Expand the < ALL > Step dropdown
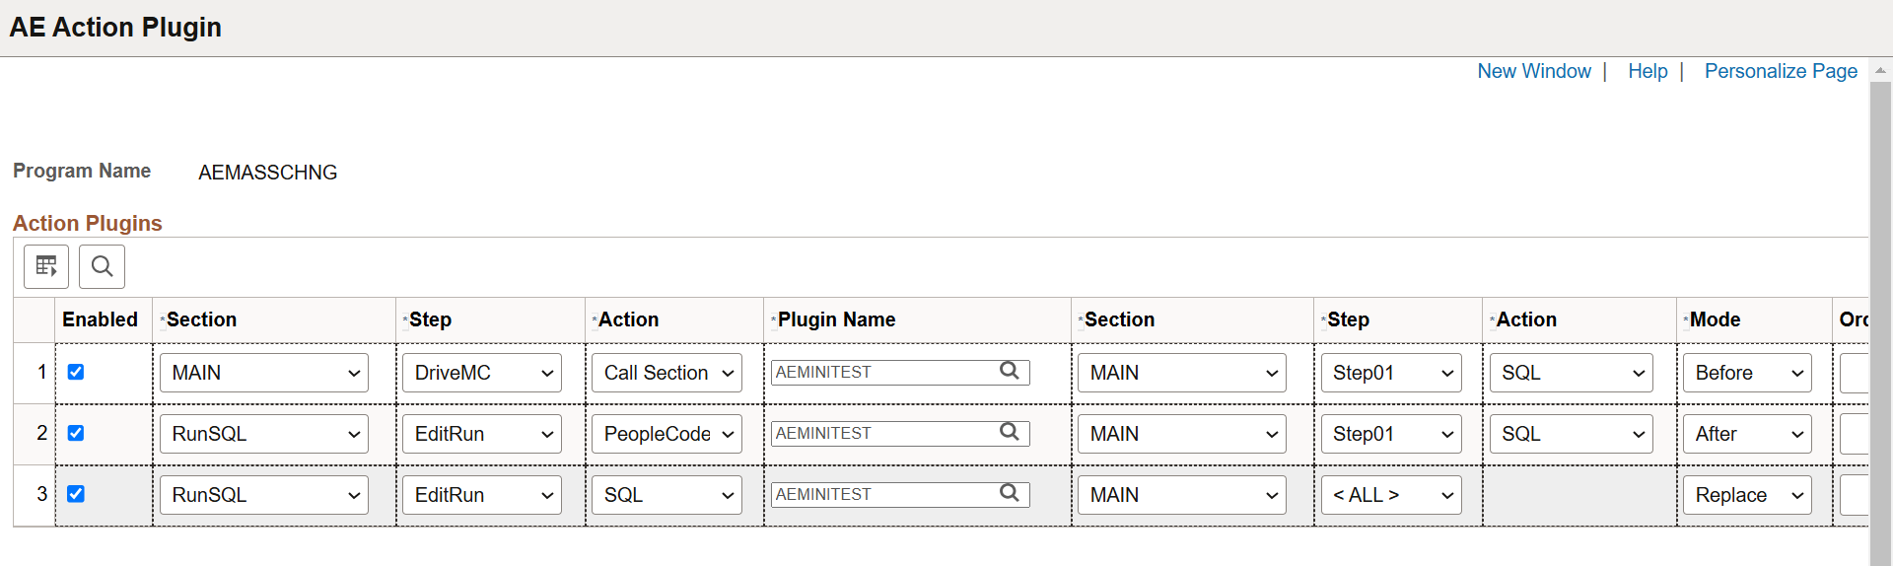The height and width of the screenshot is (566, 1893). [1391, 495]
